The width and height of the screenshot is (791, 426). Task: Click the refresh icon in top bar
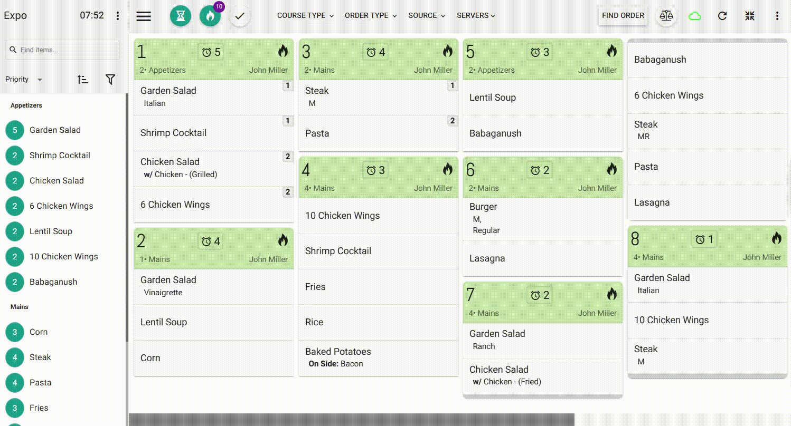[x=722, y=16]
